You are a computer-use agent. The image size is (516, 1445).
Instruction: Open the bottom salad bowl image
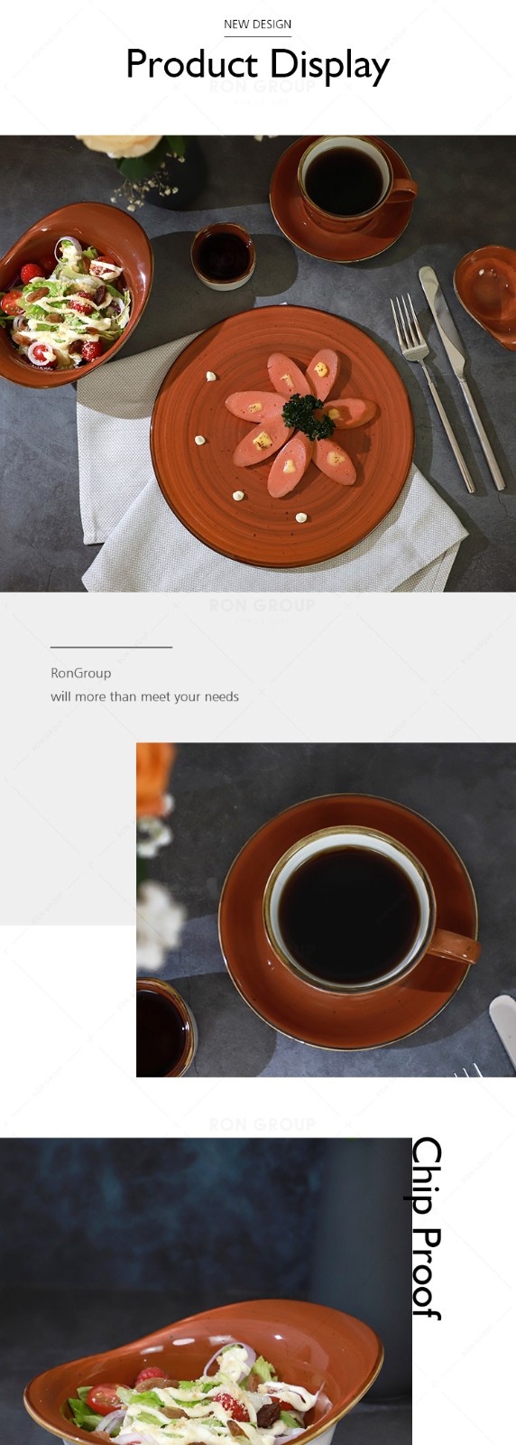click(x=206, y=1291)
